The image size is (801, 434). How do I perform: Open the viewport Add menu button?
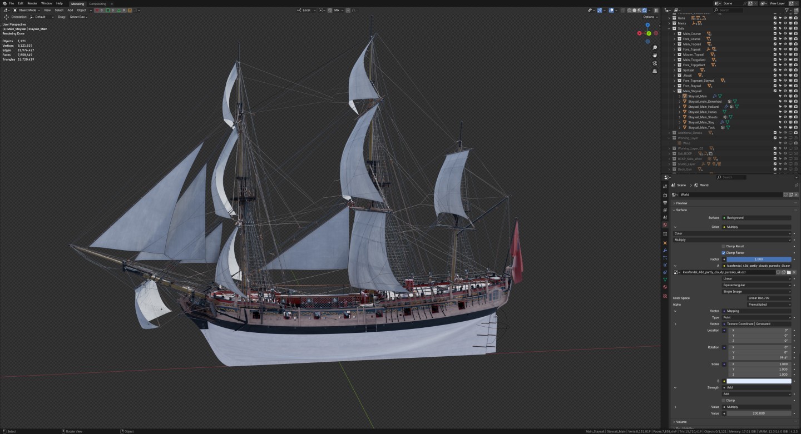[x=70, y=10]
